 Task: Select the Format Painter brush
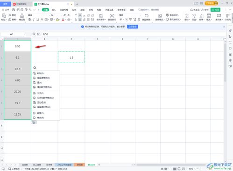(22, 16)
